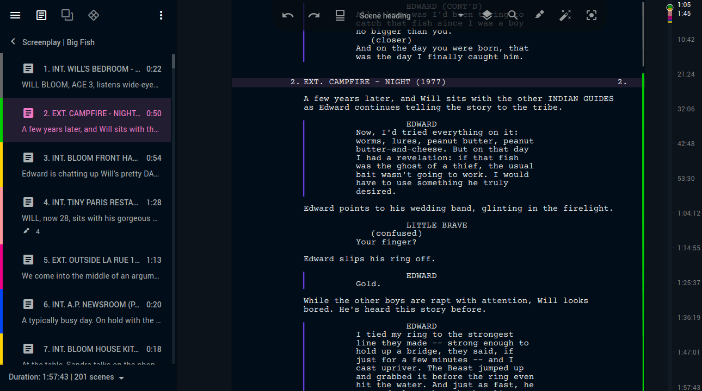Switch to the screenplay text view icon
This screenshot has height=391, width=702.
(41, 15)
